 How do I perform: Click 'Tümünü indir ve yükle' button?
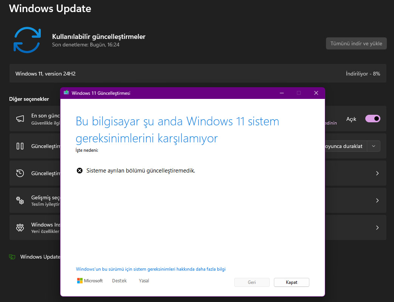click(356, 43)
